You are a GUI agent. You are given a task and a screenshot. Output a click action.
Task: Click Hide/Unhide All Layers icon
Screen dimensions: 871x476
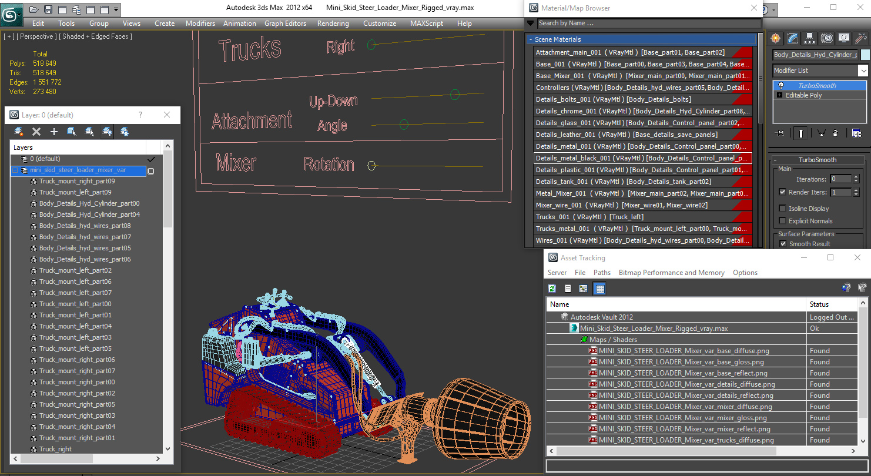click(107, 132)
